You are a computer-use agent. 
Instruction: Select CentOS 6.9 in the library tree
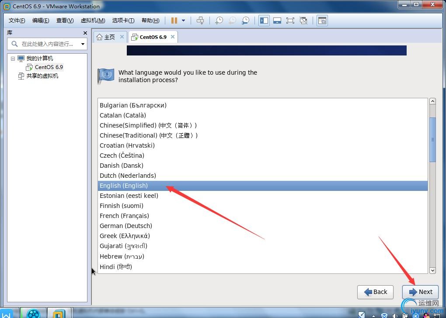point(49,67)
